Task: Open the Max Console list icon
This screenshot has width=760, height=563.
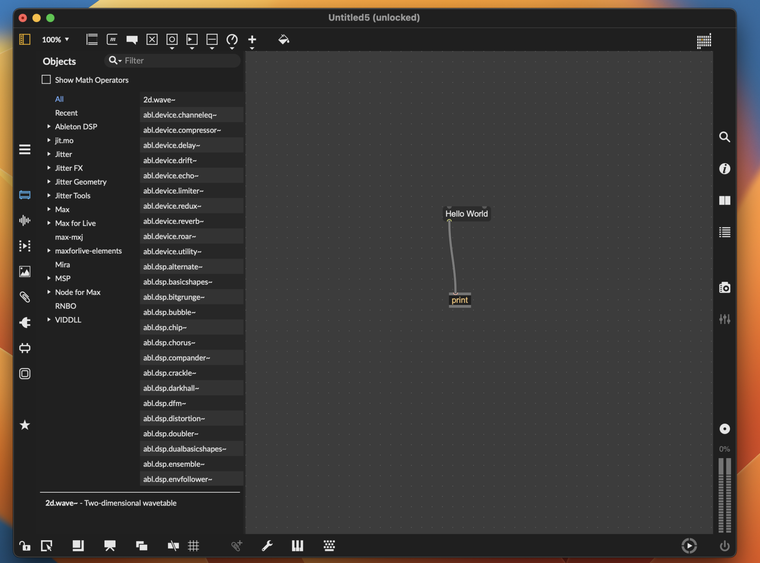Action: [x=724, y=232]
